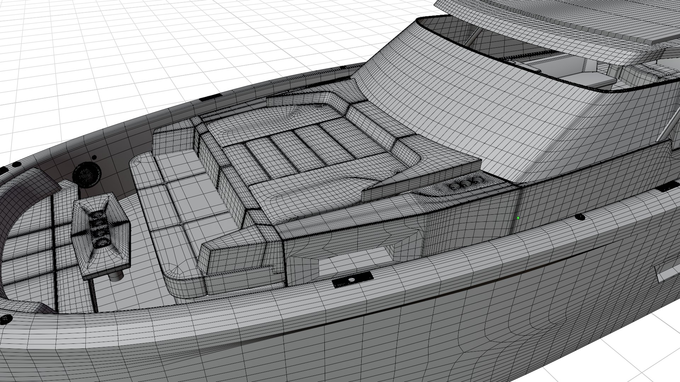
Task: Select the black cleat plate on the near gunwale
Action: pyautogui.click(x=352, y=279)
